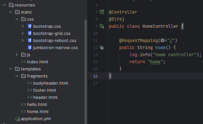203x124 pixels.
Task: Select the js folder
Action: coord(29,55)
